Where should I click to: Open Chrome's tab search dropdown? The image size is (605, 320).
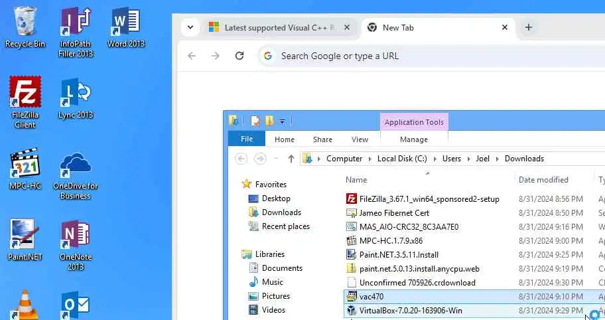(190, 27)
